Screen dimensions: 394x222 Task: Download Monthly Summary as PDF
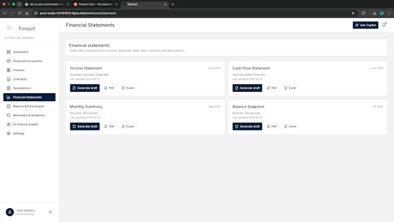tap(109, 126)
